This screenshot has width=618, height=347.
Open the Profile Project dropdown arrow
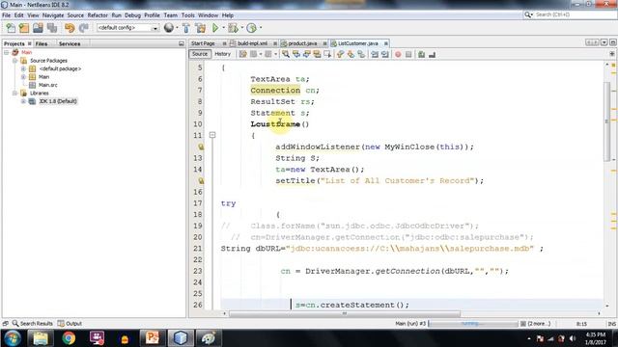260,28
